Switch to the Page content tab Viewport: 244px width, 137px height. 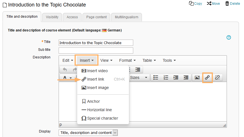(96, 17)
